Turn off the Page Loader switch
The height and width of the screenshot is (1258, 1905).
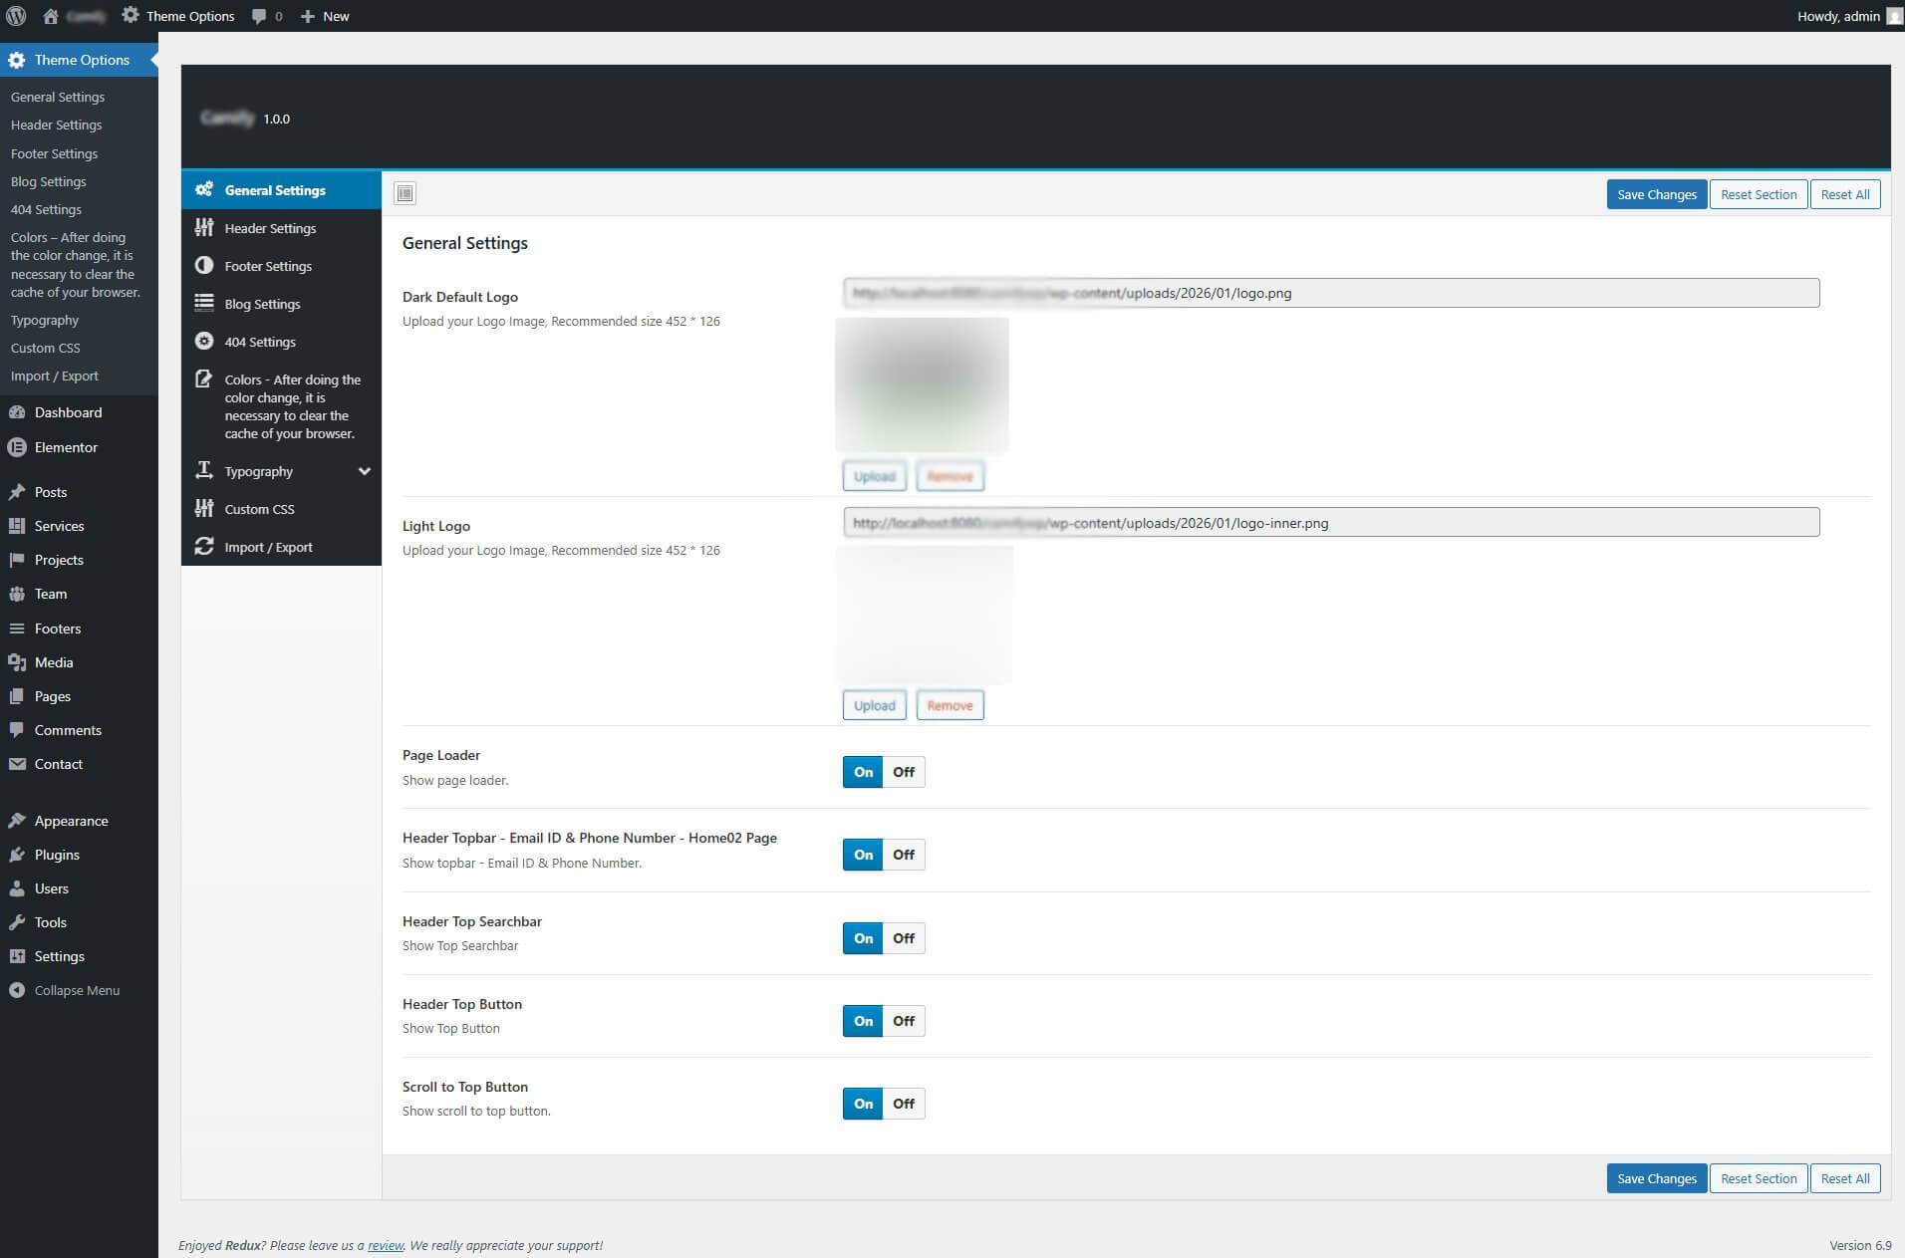(904, 772)
